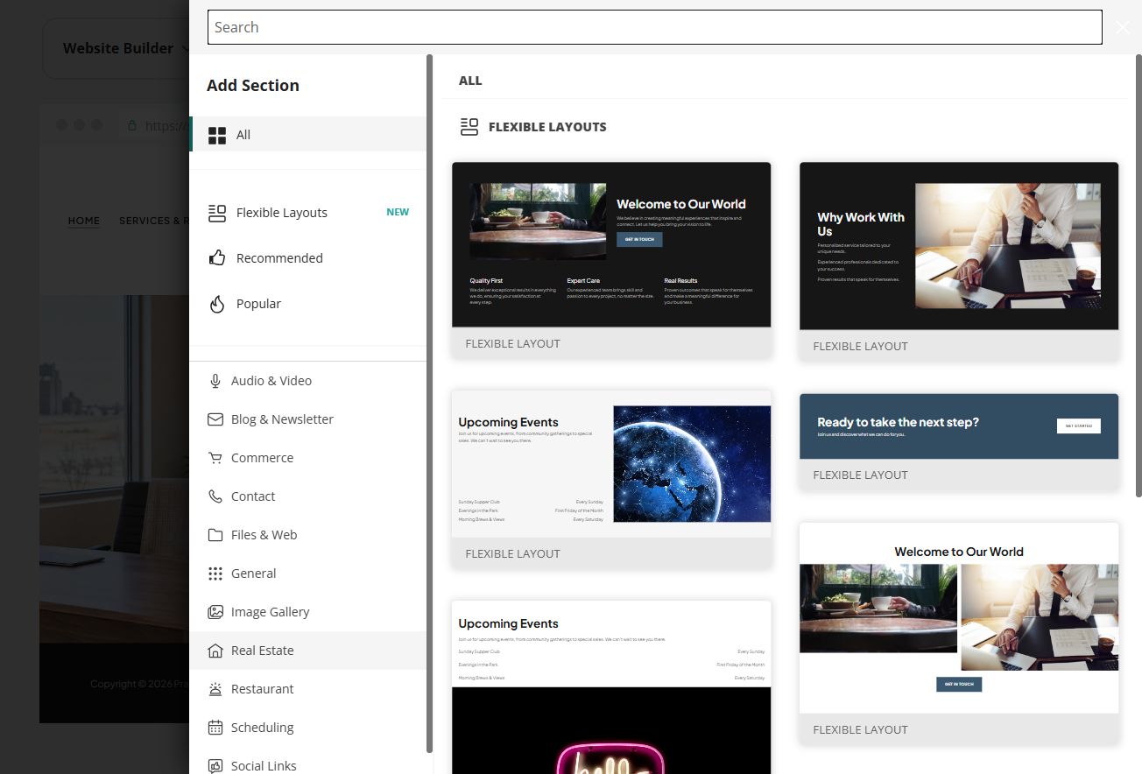Click the Recommended thumbs-up icon
Screen dimensions: 1142x774
tap(216, 258)
